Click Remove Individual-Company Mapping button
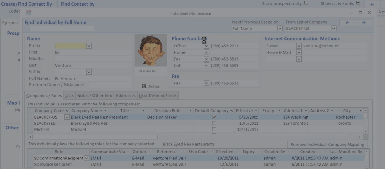 [x=327, y=145]
